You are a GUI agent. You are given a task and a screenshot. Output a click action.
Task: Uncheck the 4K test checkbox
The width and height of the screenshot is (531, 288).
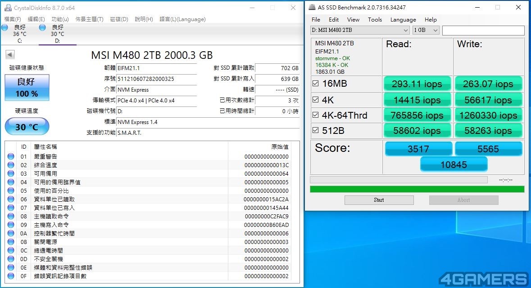[316, 100]
